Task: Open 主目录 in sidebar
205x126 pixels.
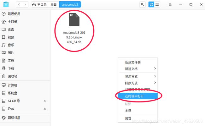Action: pos(25,22)
